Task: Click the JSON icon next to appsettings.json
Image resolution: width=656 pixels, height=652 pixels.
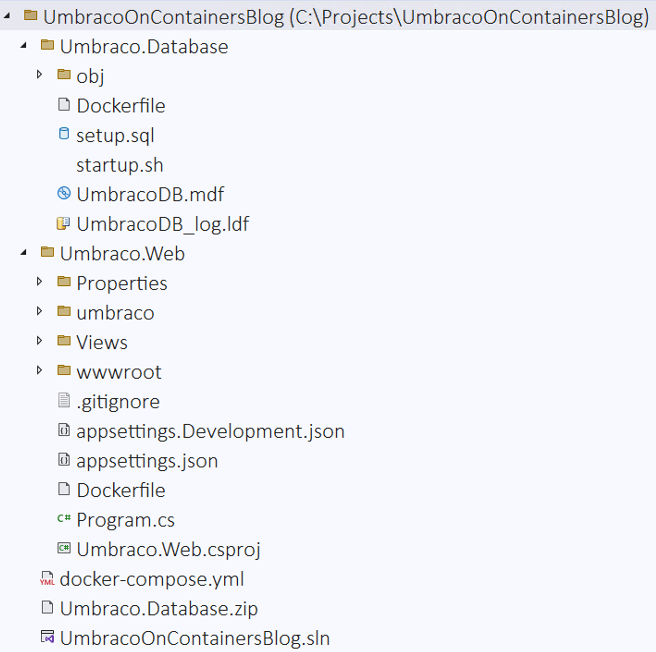Action: click(x=64, y=460)
